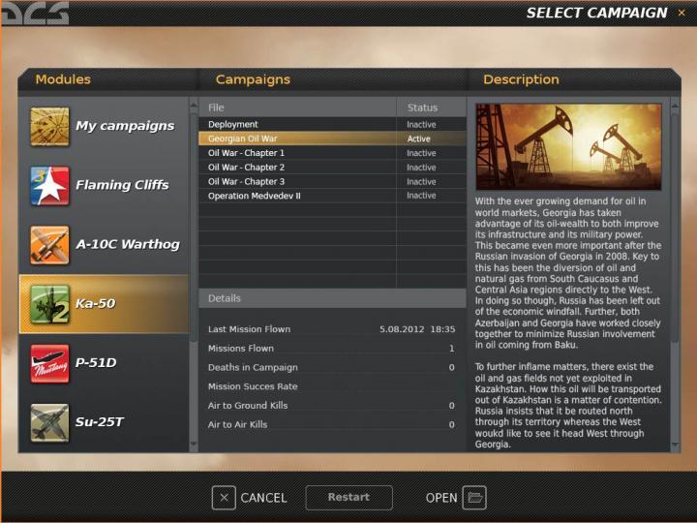
Task: Select the My campaigns module icon
Action: click(x=49, y=126)
